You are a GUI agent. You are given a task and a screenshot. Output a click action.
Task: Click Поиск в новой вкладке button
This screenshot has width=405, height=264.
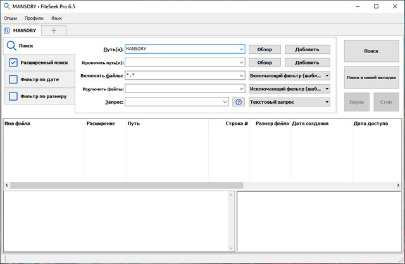coord(371,77)
